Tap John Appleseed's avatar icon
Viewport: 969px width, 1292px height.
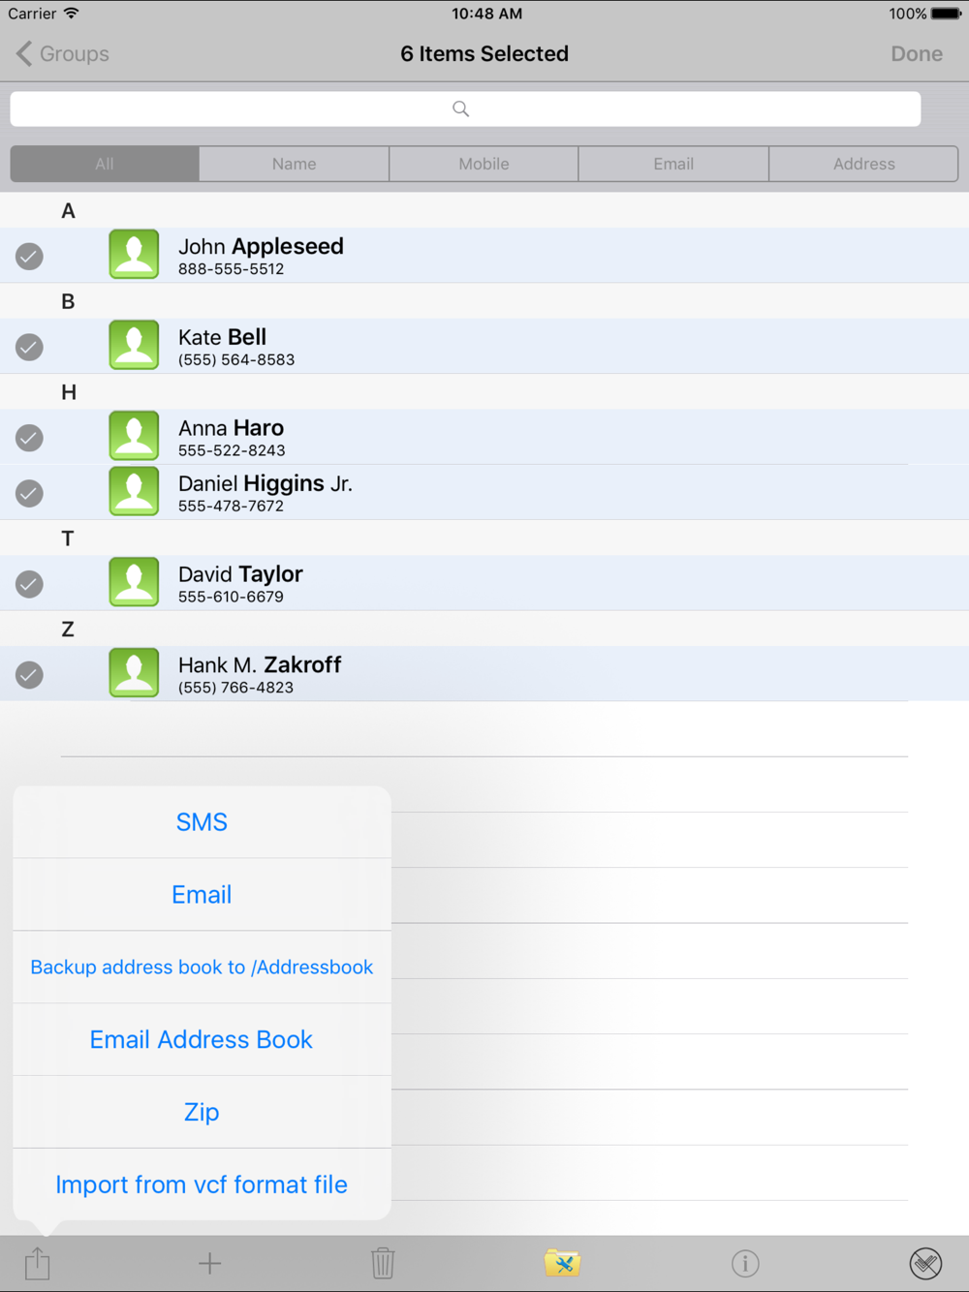pos(134,255)
